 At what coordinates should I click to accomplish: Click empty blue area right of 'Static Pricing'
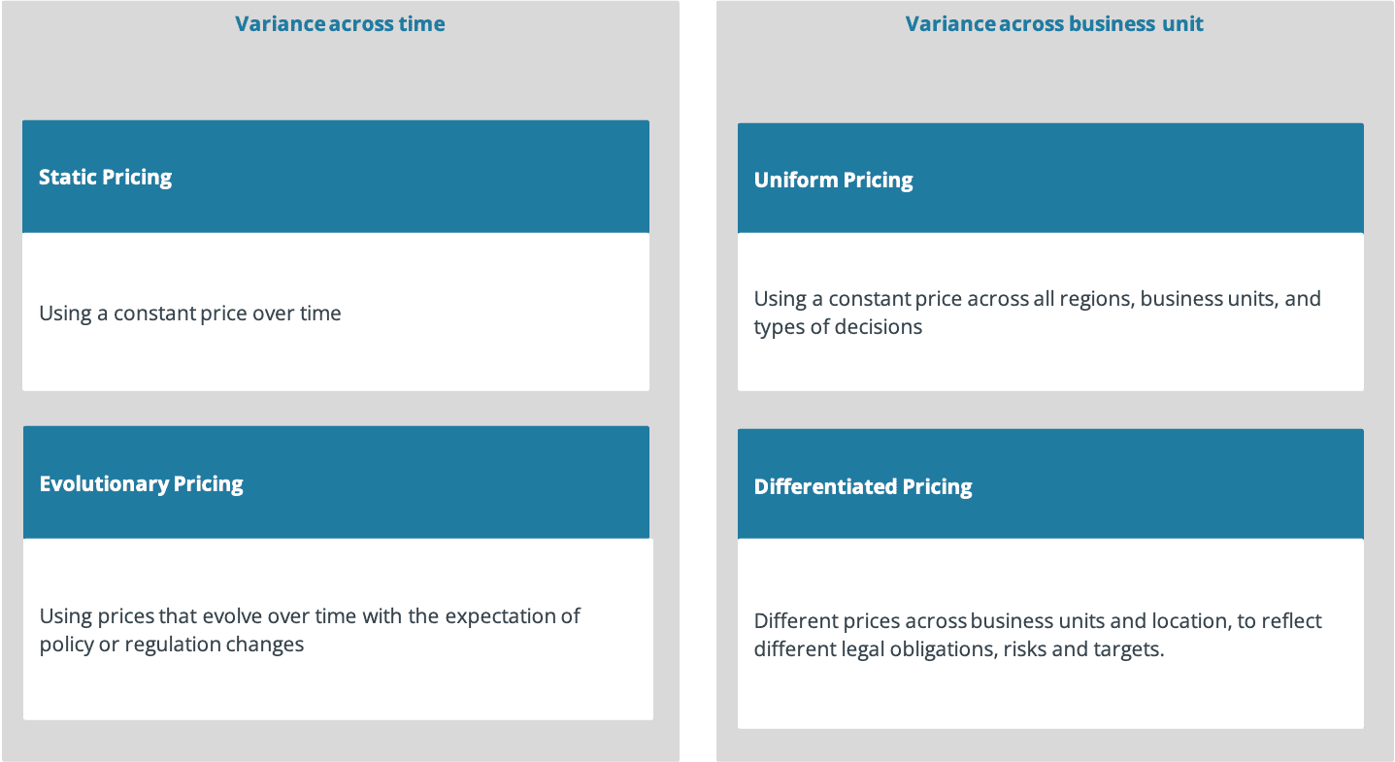[x=437, y=178]
